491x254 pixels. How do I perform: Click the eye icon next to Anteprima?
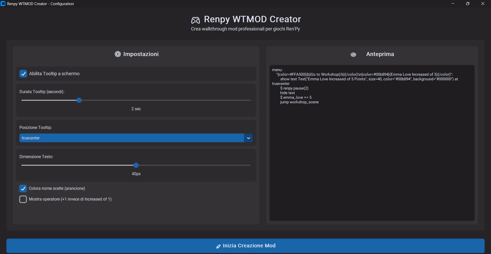[x=353, y=54]
